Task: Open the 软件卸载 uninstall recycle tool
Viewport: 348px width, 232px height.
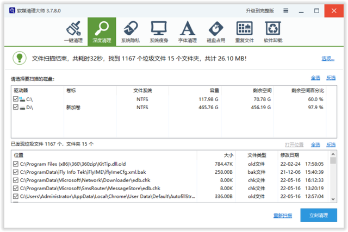Action: click(273, 32)
